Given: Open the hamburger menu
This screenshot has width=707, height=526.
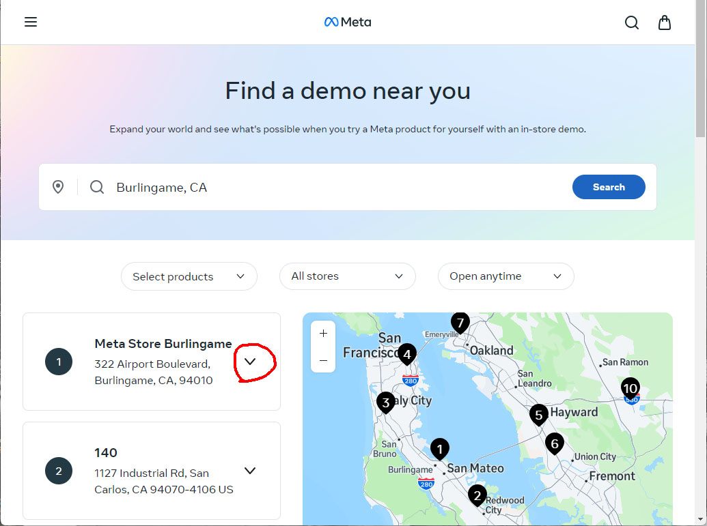Looking at the screenshot, I should tap(31, 22).
